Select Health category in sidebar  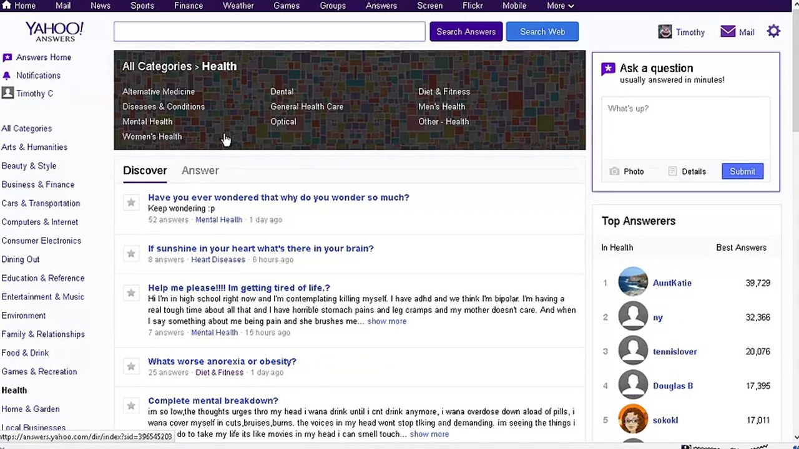coord(14,390)
